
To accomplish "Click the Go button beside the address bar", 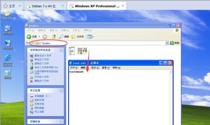I will point(174,43).
